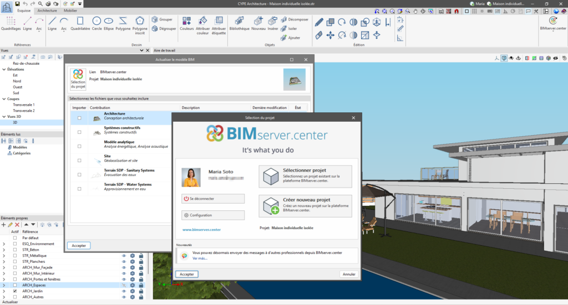
Task: Expand the ARCH_Portes et fenêtres layer row
Action: 4,280
